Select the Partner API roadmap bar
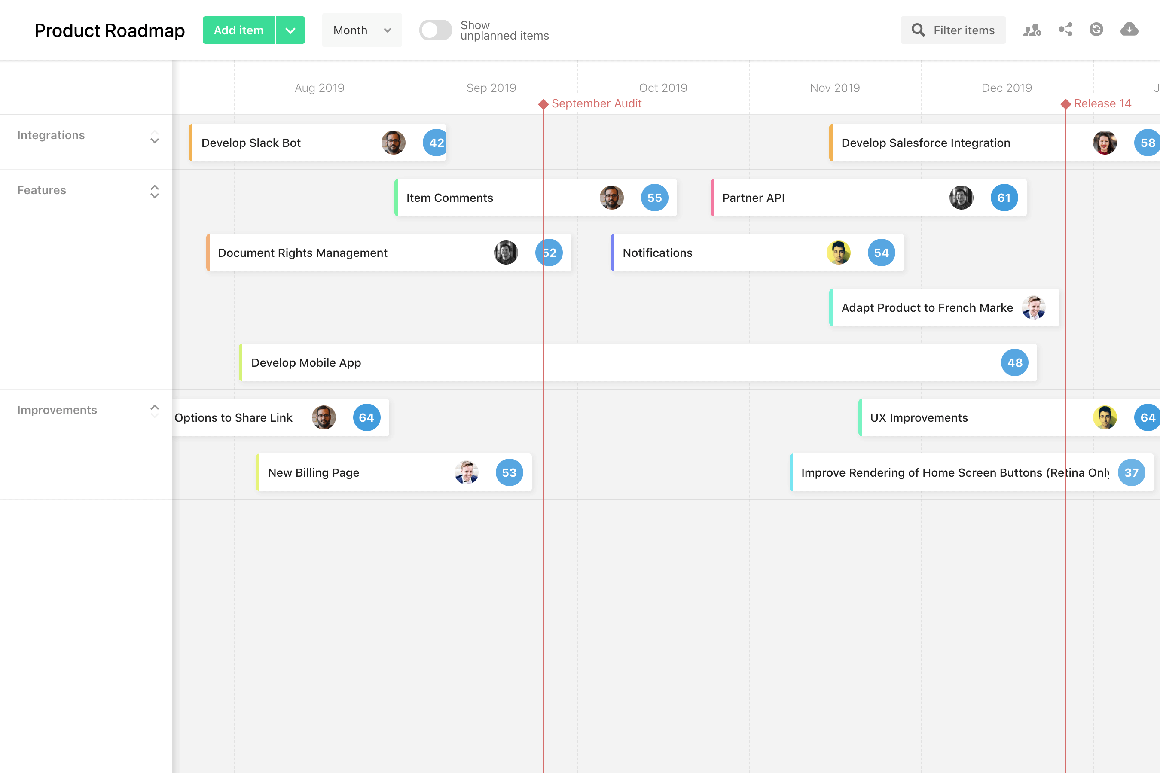 [x=839, y=198]
